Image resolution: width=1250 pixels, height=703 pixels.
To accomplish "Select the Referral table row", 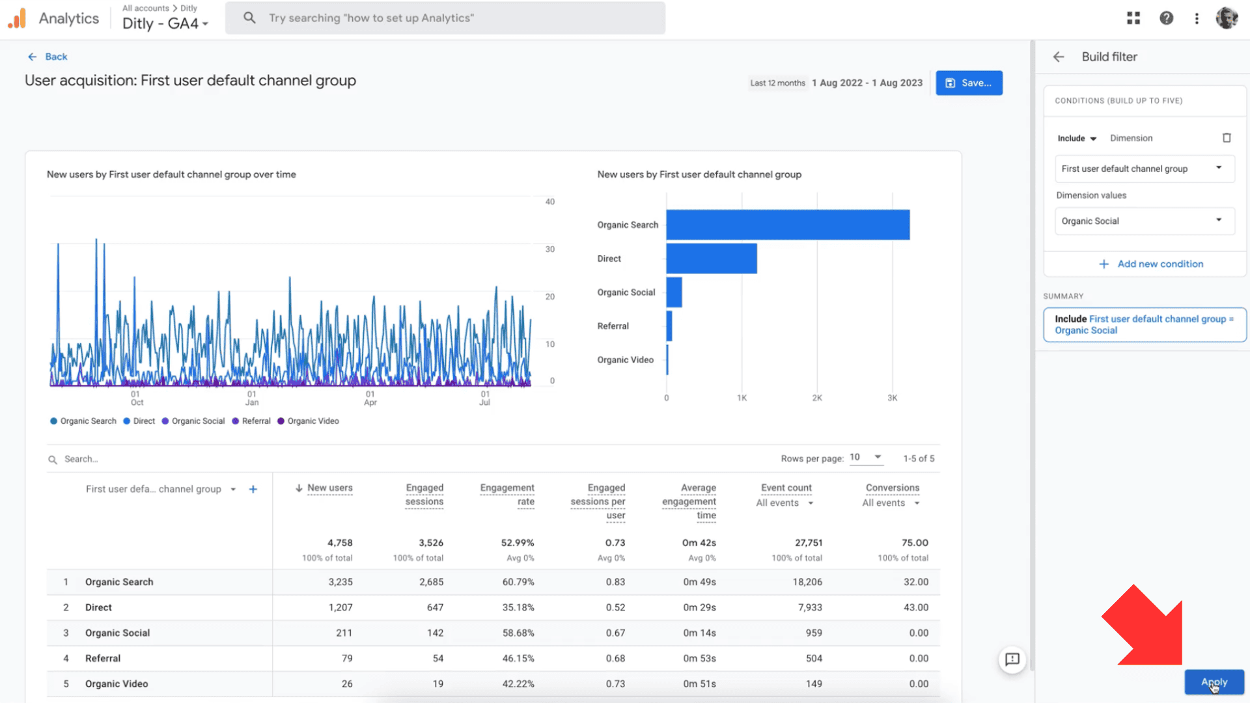I will (x=493, y=658).
